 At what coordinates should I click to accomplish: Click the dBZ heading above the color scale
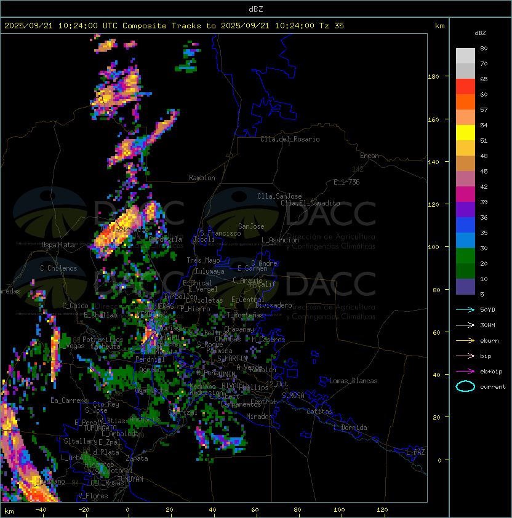pos(480,33)
